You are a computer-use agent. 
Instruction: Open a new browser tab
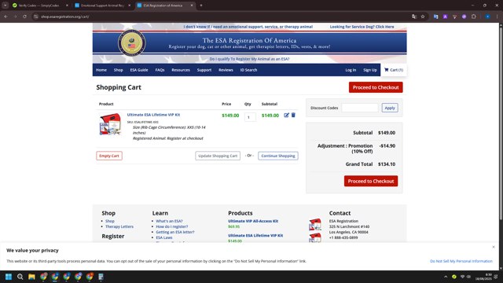201,6
